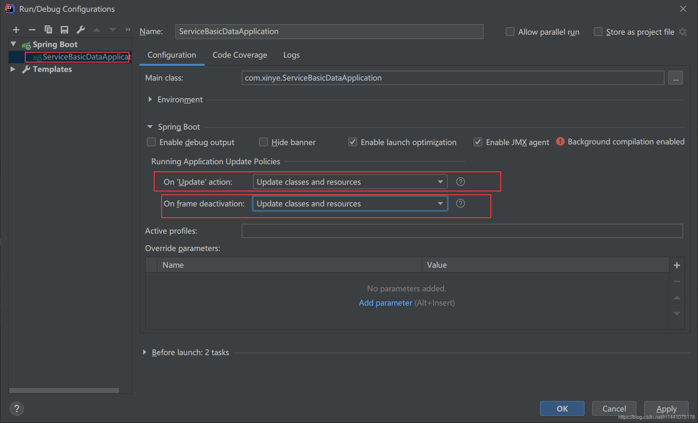This screenshot has height=423, width=698.
Task: Expand the Before launch section
Action: point(147,352)
